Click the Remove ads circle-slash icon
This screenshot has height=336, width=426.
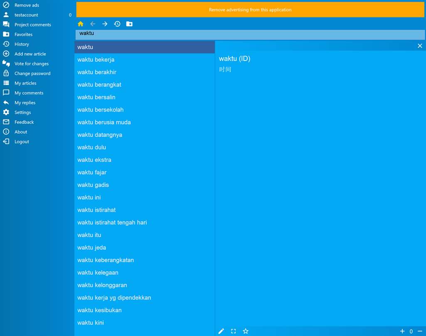(x=6, y=5)
